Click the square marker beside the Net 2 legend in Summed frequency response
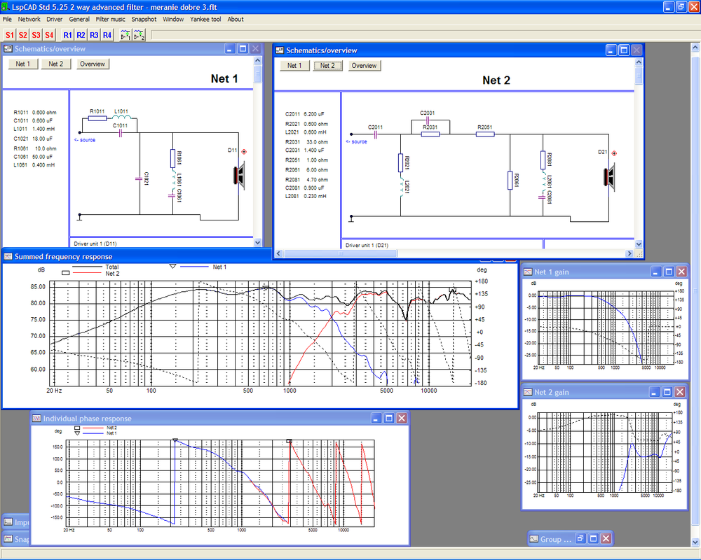Image resolution: width=701 pixels, height=560 pixels. point(66,273)
